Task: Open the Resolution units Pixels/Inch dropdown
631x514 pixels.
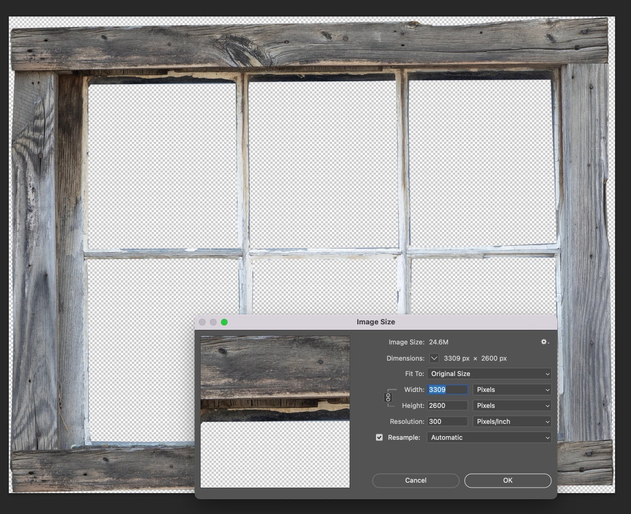Action: (511, 422)
